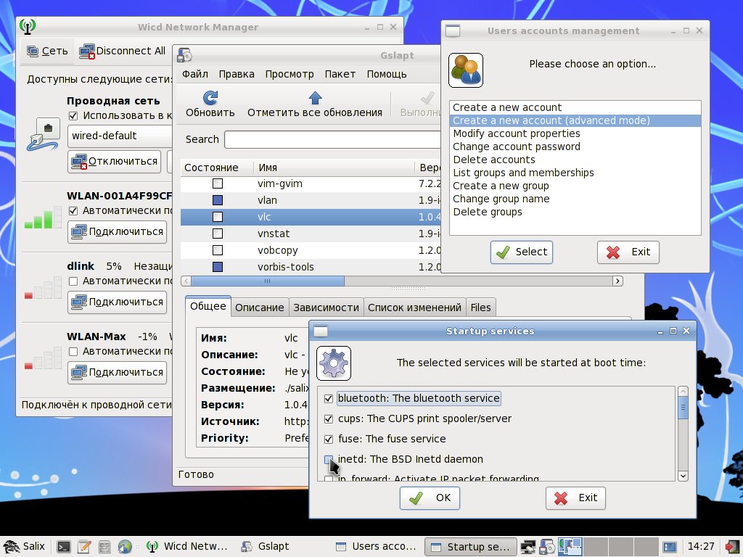Viewport: 743px width, 557px height.
Task: Open the Просмотр menu in Gslapt
Action: point(290,75)
